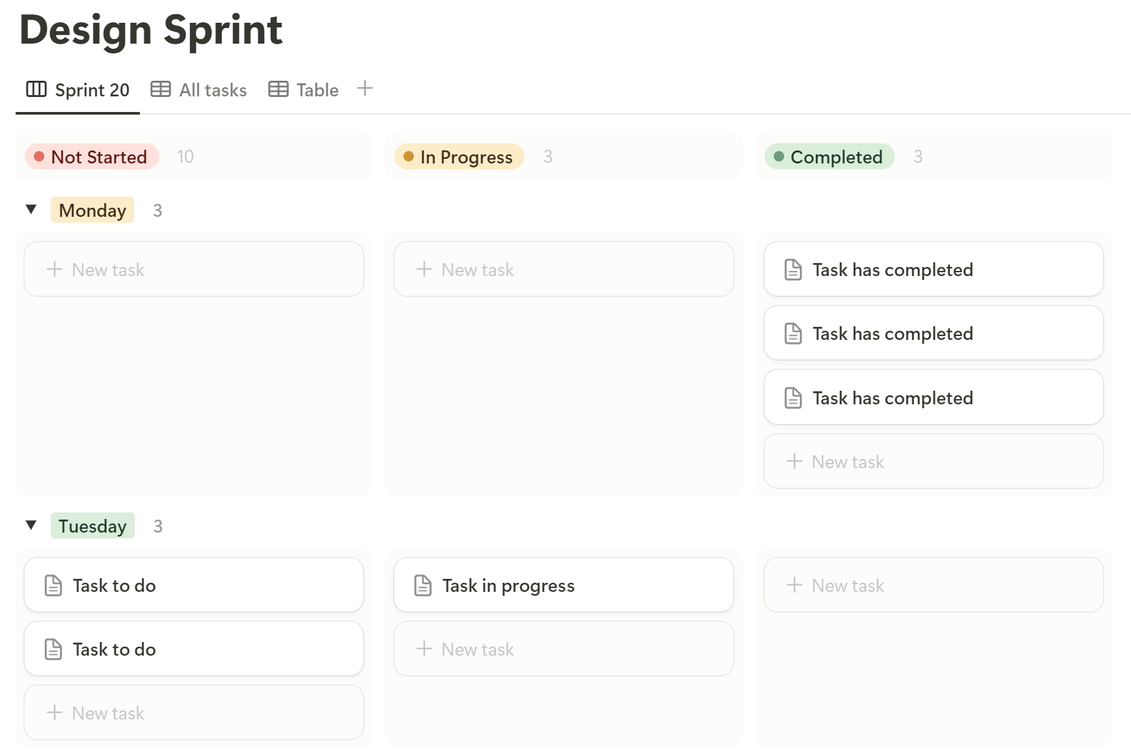Click the Not Started status tag

(92, 157)
